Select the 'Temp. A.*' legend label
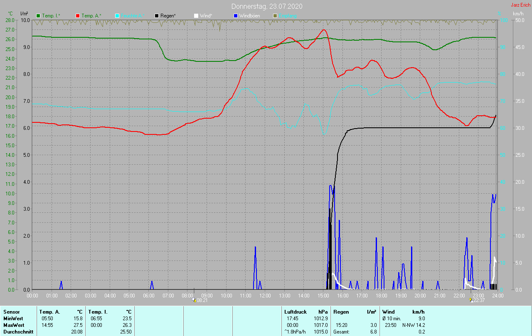532x336 pixels. 91,16
